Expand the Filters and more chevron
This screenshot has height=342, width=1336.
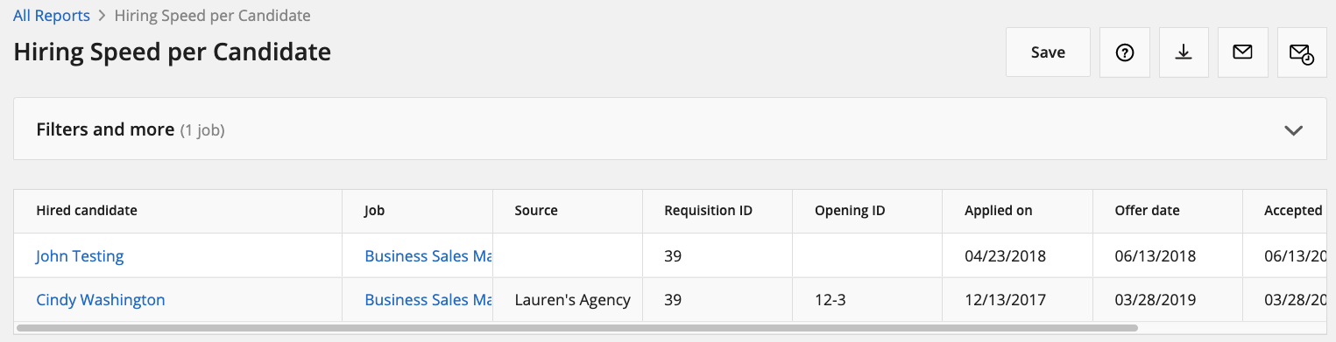(x=1293, y=130)
